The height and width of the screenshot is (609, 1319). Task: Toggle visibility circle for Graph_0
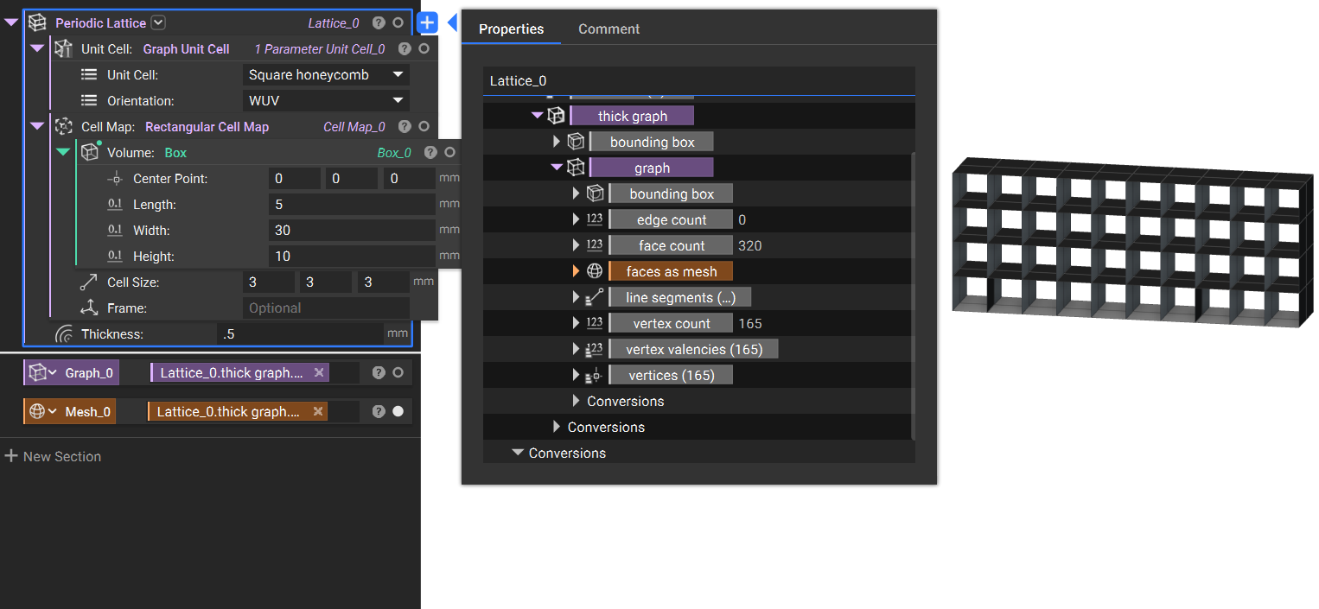(398, 373)
